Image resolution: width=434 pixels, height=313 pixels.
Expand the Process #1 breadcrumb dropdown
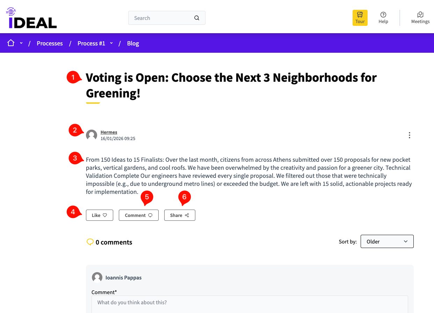pyautogui.click(x=111, y=43)
